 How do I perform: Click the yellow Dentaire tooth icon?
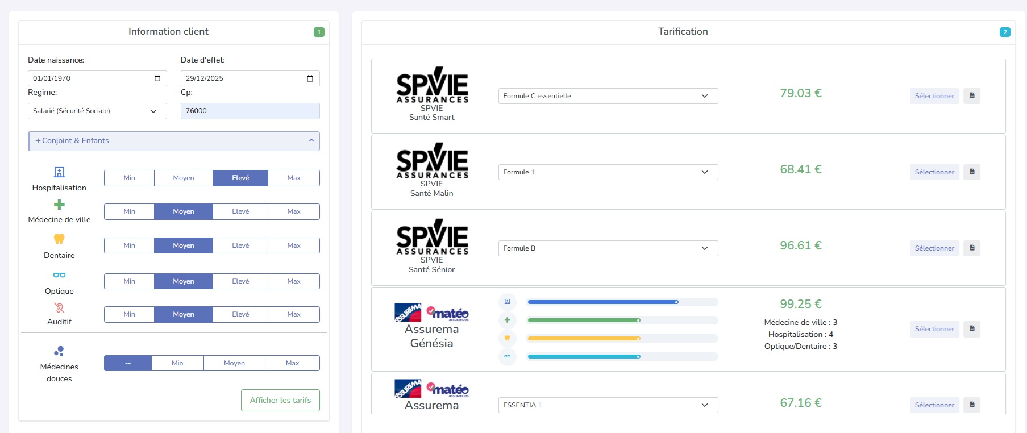click(59, 239)
